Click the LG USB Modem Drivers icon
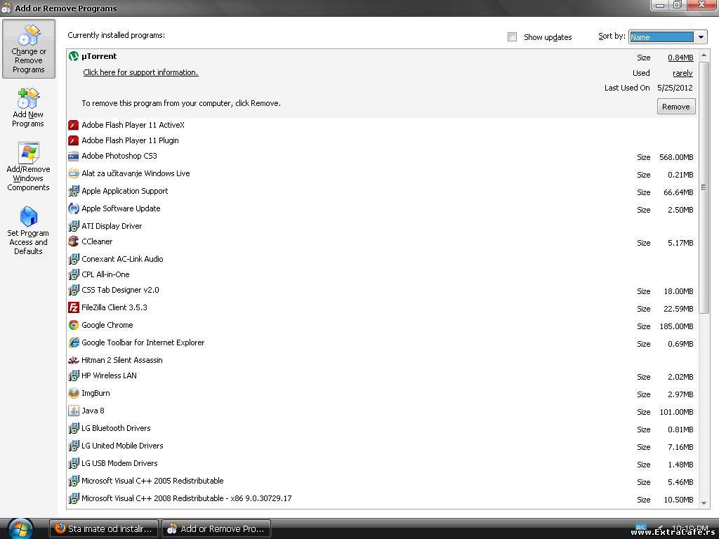 click(x=73, y=463)
